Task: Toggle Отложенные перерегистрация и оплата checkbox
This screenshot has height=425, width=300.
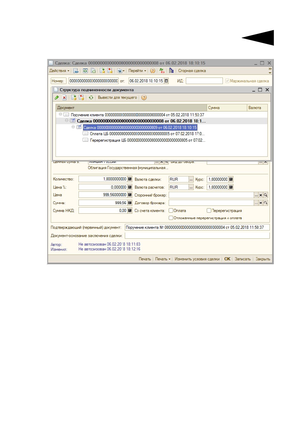Action: point(171,218)
